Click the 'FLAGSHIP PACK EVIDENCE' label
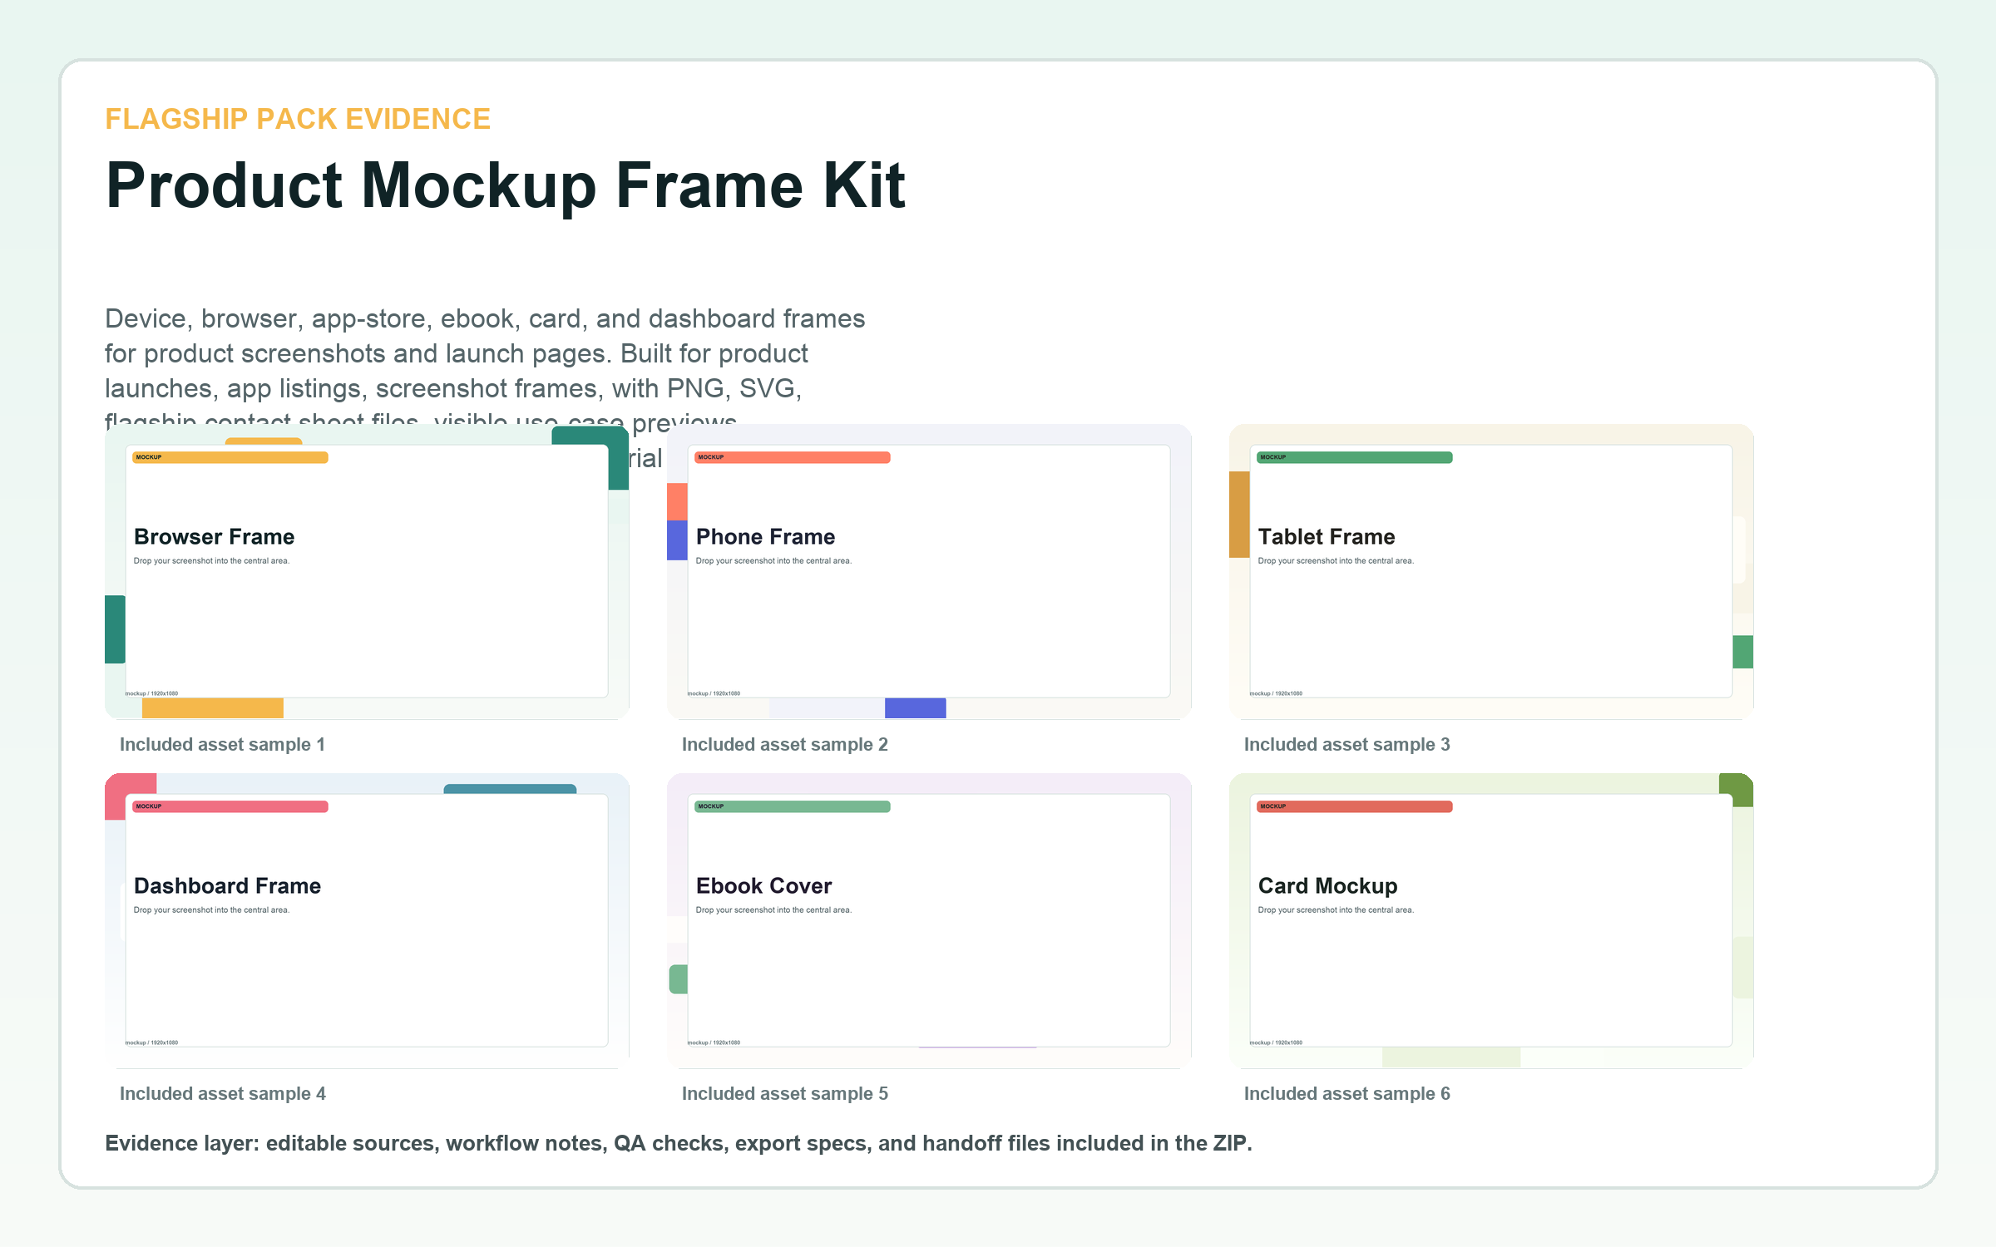The width and height of the screenshot is (1996, 1247). [298, 119]
